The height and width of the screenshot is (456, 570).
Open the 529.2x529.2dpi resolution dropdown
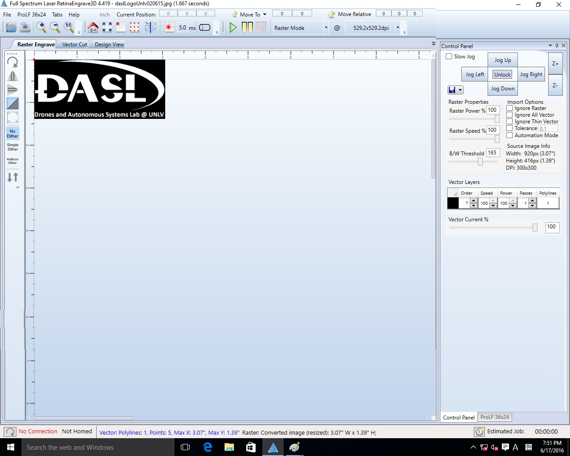point(398,28)
